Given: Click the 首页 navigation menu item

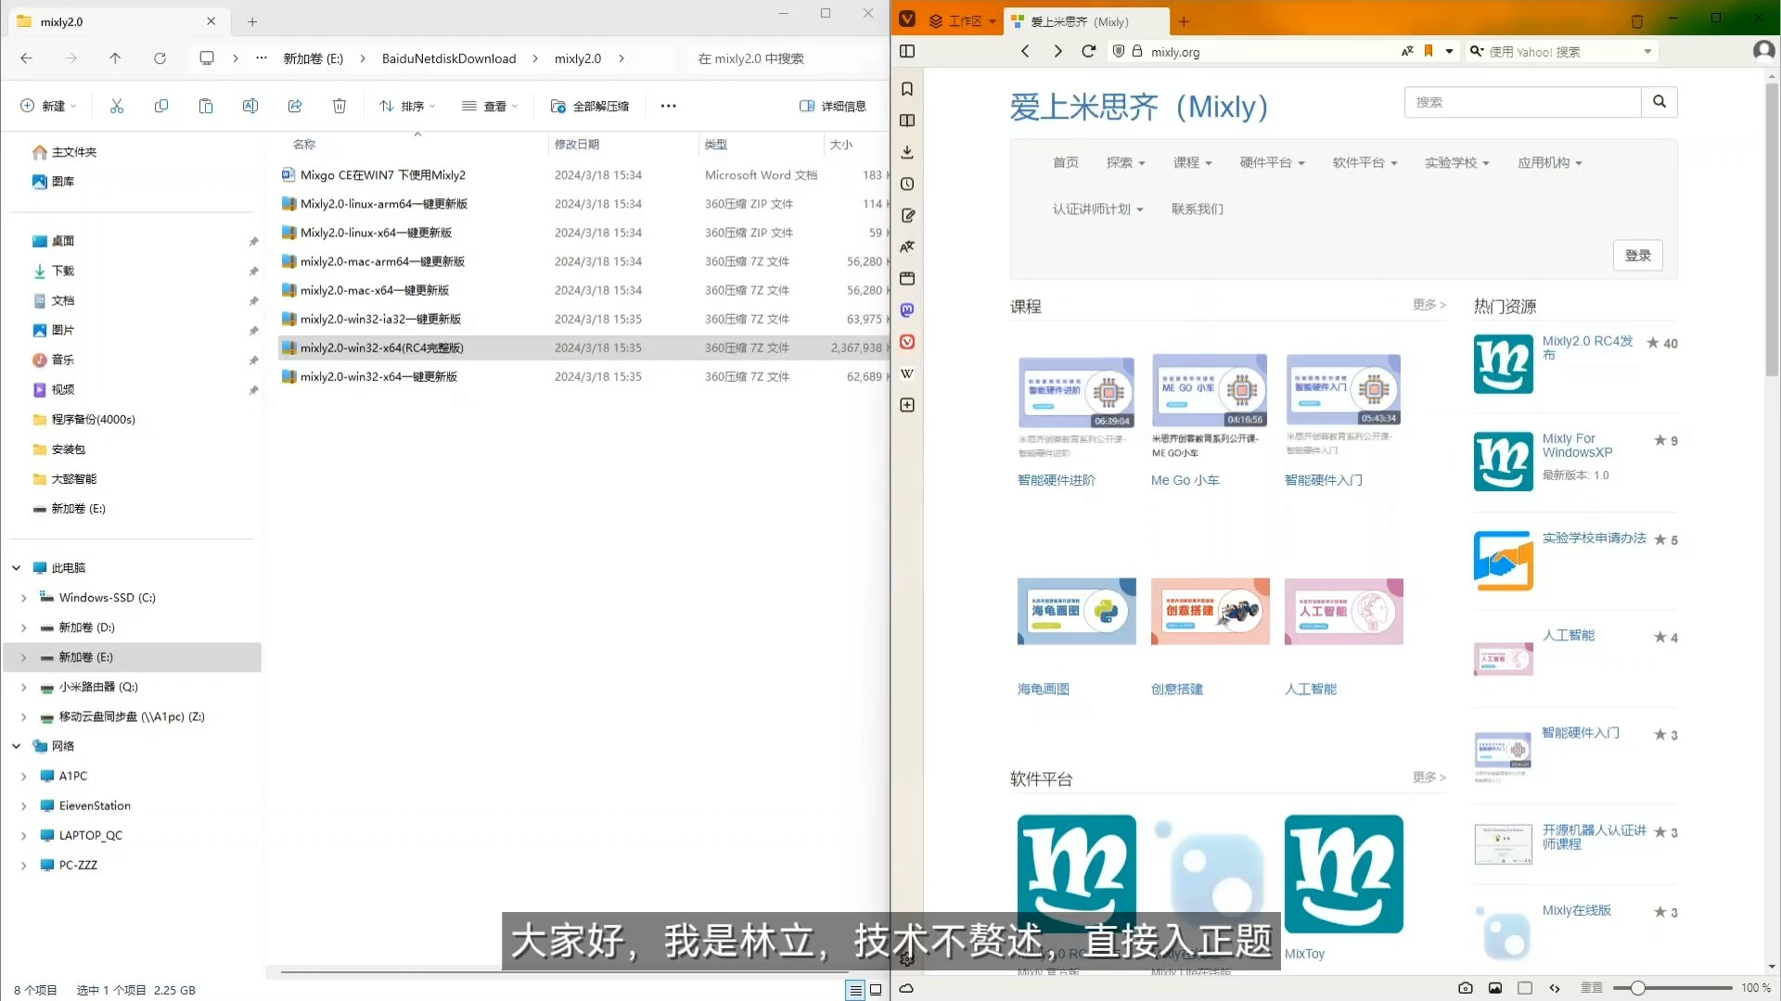Looking at the screenshot, I should point(1065,163).
